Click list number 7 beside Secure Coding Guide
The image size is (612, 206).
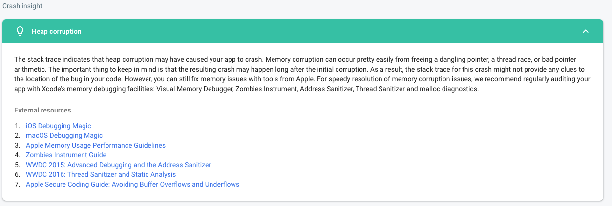(17, 184)
